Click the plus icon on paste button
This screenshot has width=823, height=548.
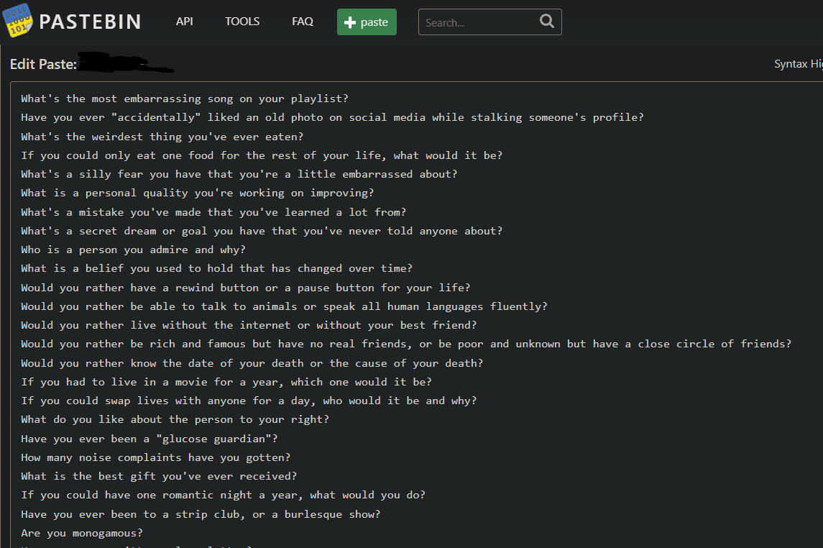click(x=350, y=22)
